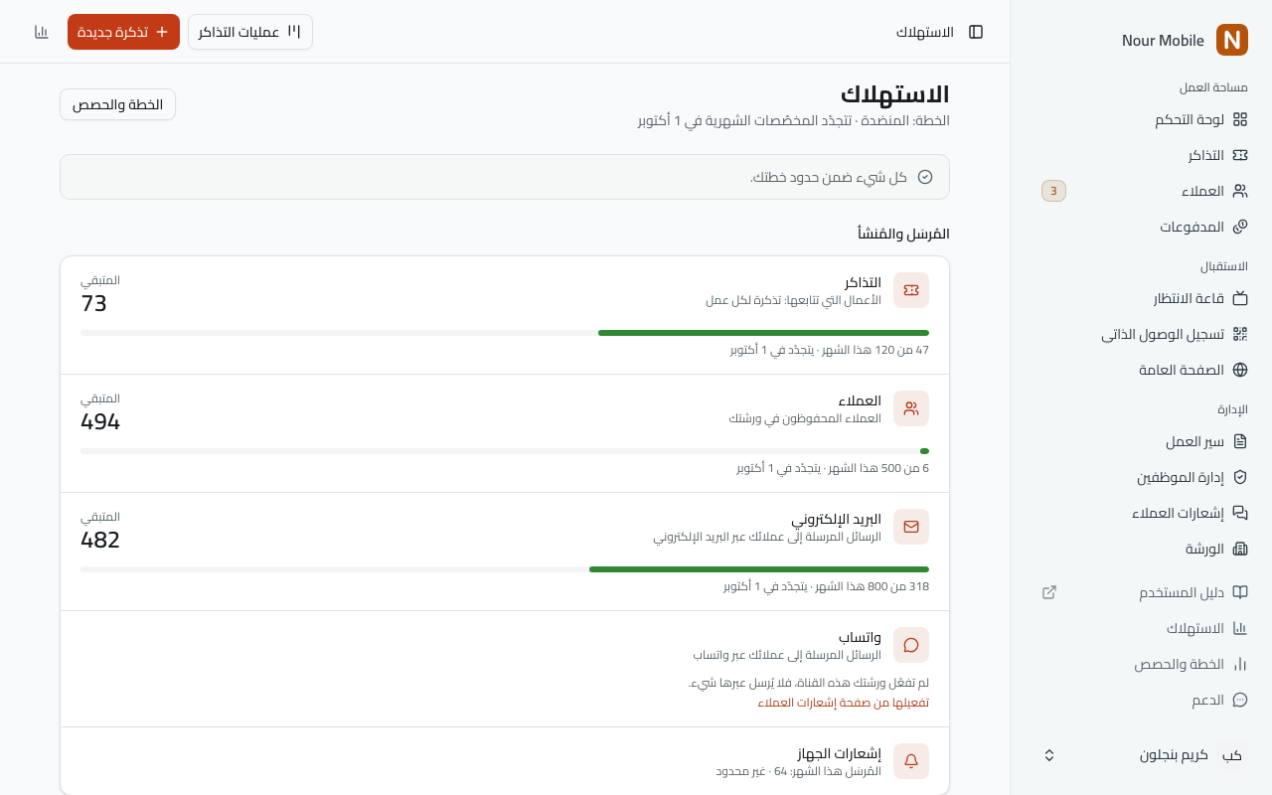Toggle the sidebar panel icon in header
Viewport: 1272px width, 795px height.
tap(976, 32)
